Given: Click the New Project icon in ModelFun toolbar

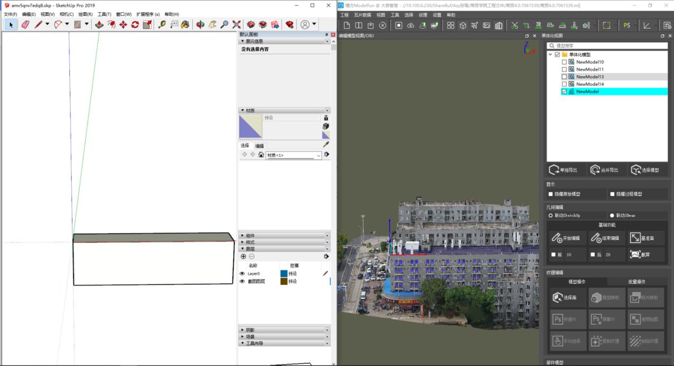Looking at the screenshot, I should pyautogui.click(x=347, y=25).
